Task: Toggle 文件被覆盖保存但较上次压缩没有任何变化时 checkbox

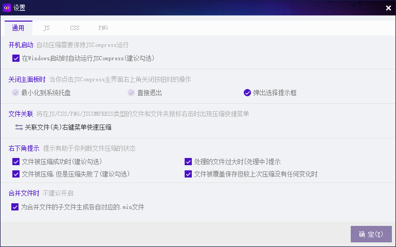Action: pyautogui.click(x=188, y=174)
